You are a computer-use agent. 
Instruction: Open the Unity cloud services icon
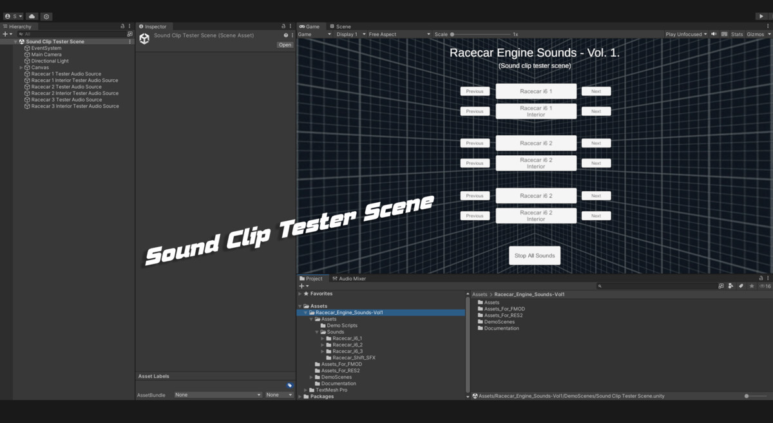click(x=32, y=16)
